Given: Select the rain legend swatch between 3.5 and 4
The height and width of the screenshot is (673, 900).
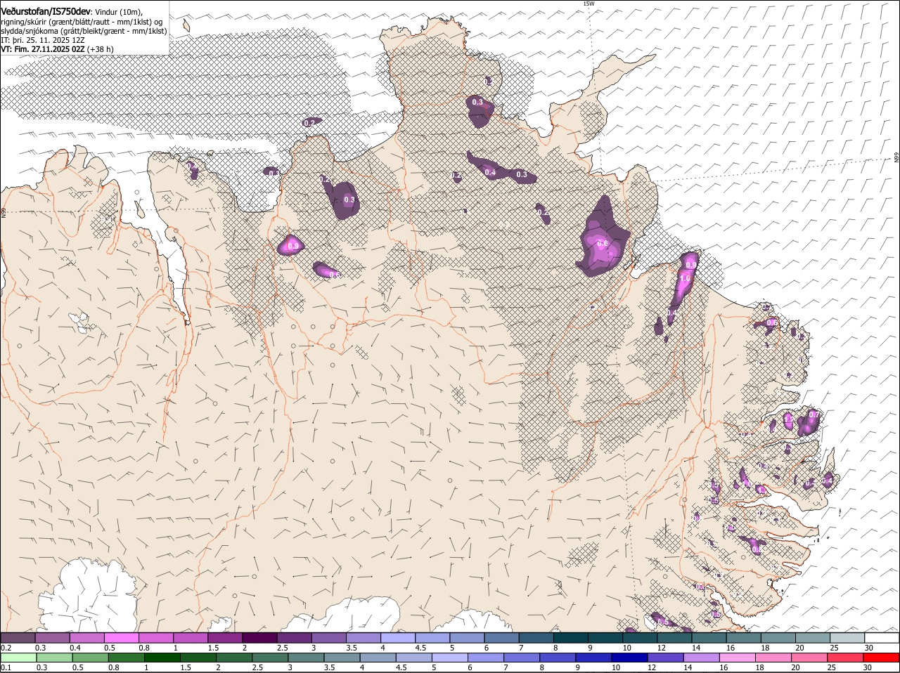Looking at the screenshot, I should pos(342,658).
